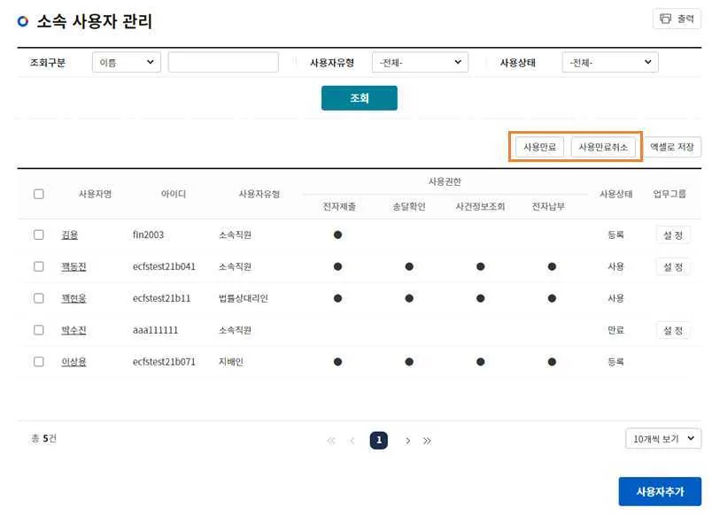
Task: Check the fin2003 row checkbox
Action: click(39, 235)
